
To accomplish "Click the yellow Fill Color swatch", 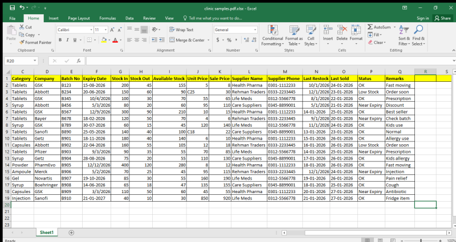I will point(104,40).
